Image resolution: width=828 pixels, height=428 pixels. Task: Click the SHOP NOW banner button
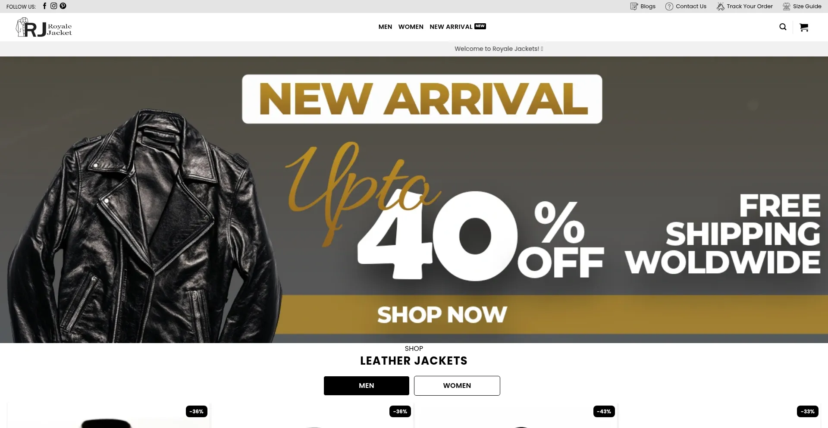click(x=442, y=315)
